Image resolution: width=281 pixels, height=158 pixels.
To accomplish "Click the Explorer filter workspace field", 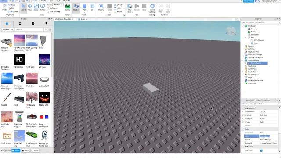I will pos(260,22).
